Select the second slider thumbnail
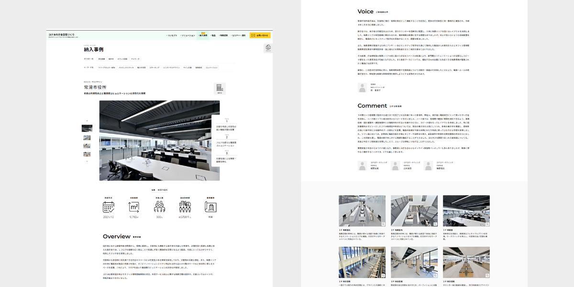574x287 pixels. 87,138
